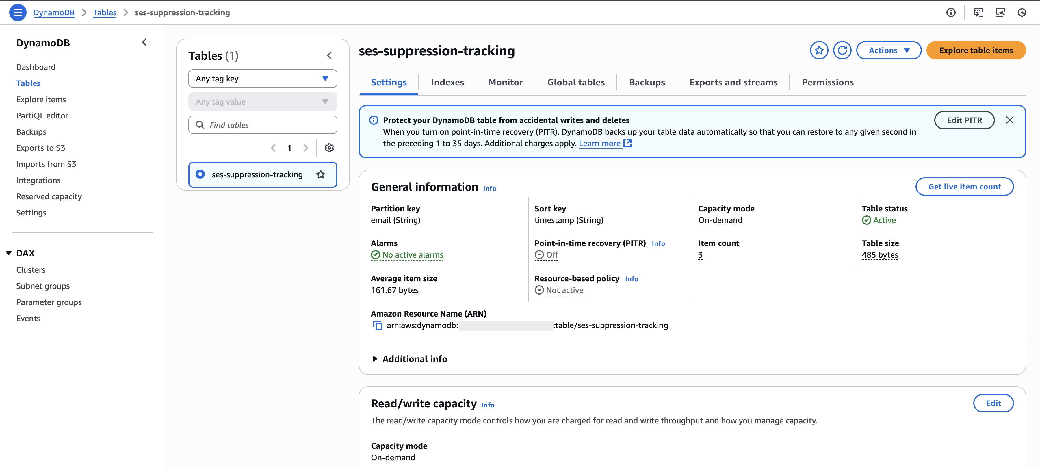Image resolution: width=1040 pixels, height=469 pixels.
Task: Go to Tables breadcrumb link
Action: (105, 12)
